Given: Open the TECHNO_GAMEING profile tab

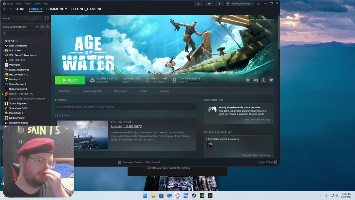Looking at the screenshot, I should point(87,9).
